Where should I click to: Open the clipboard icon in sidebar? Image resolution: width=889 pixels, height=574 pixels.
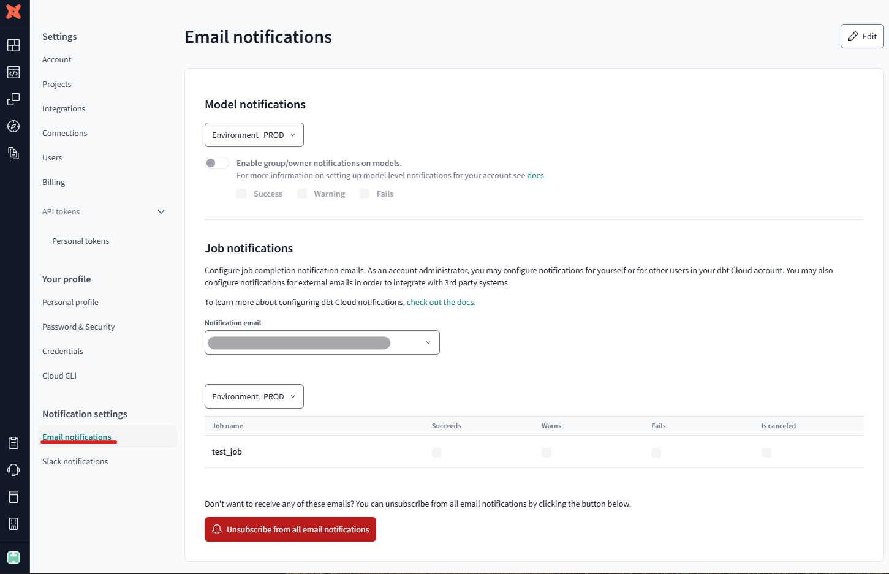tap(13, 443)
